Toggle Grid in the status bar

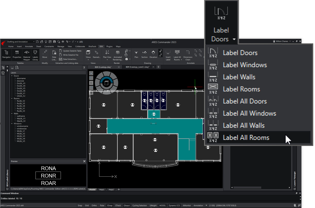point(87,205)
